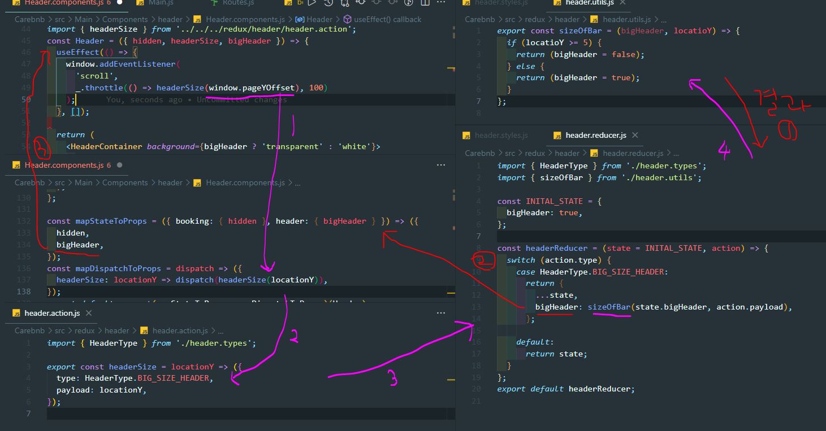
Task: Click 'INITAL_STATE' declaration in header.reducer.js
Action: [555, 201]
